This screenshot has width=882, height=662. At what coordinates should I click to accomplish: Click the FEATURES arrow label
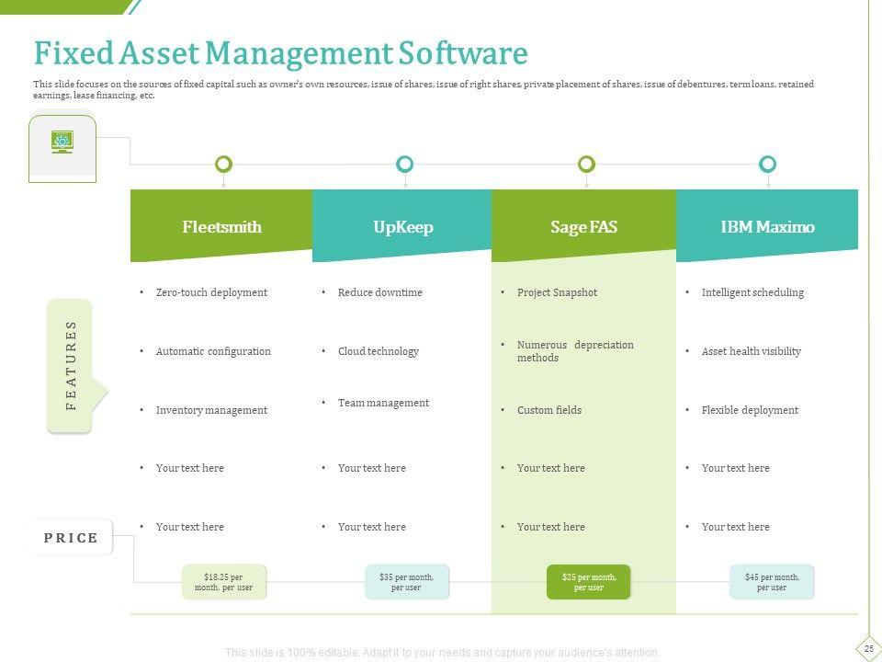point(73,365)
